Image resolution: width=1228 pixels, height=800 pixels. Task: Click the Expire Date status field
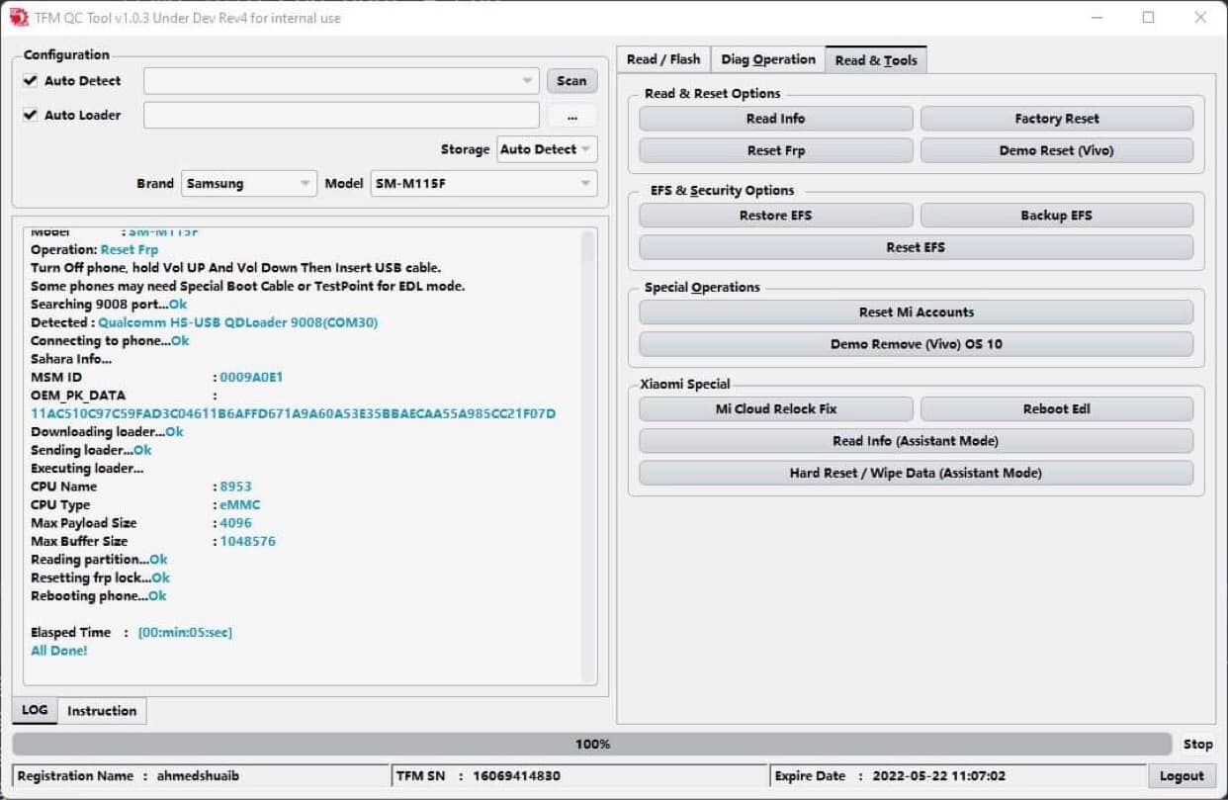point(957,776)
